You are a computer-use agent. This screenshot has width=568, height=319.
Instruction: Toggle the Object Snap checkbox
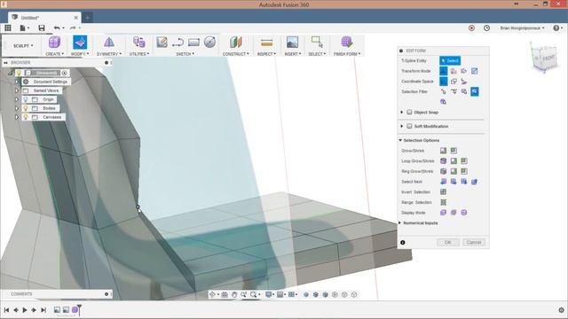(409, 113)
